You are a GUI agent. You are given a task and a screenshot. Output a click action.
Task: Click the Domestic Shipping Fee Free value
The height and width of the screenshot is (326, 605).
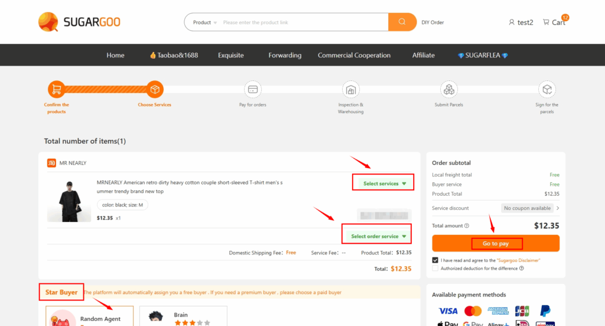(291, 253)
